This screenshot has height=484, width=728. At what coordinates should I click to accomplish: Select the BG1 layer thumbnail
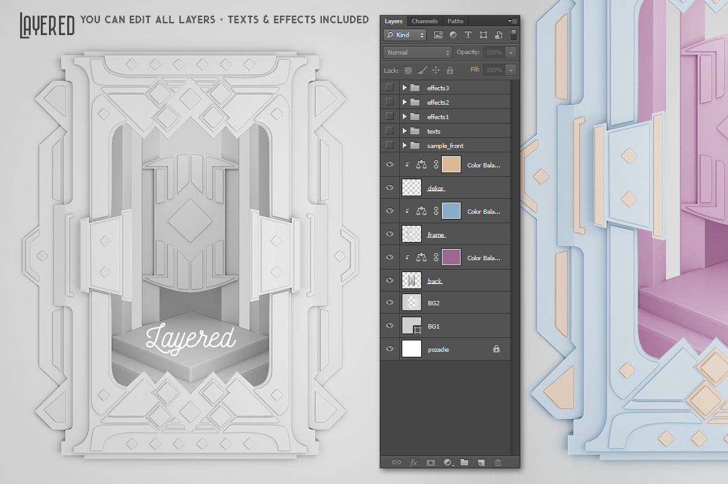[411, 326]
